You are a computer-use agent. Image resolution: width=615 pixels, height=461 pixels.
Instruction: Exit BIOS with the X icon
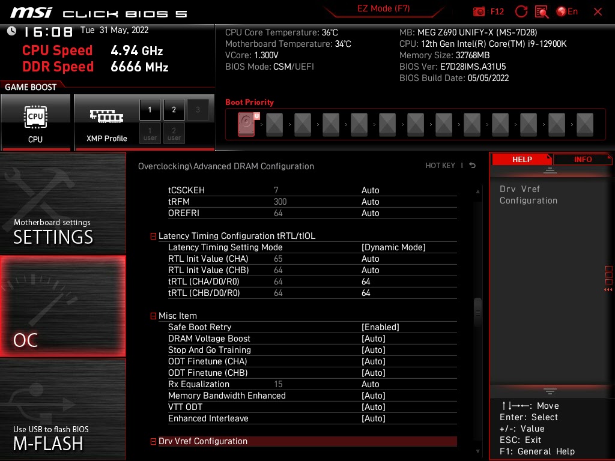coord(598,12)
